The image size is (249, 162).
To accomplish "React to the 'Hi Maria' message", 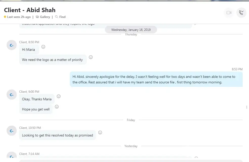I will pyautogui.click(x=43, y=47).
